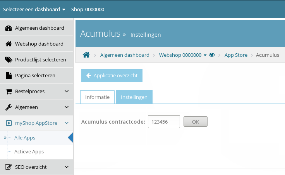Click the Acumulus contractcode label
This screenshot has height=175, width=285.
(113, 122)
